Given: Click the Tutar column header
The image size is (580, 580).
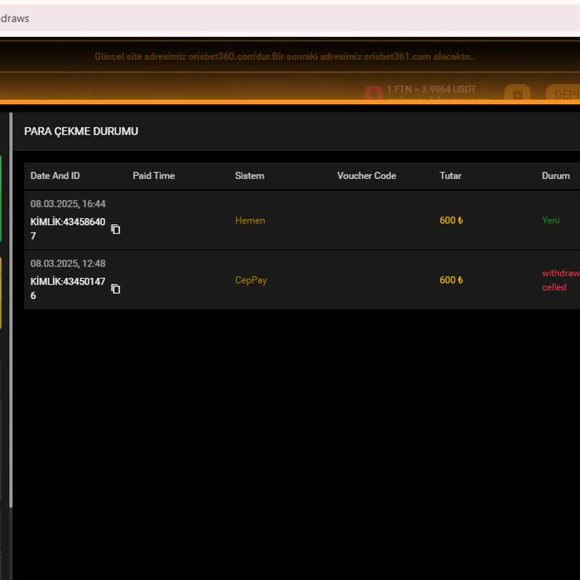Looking at the screenshot, I should 450,176.
